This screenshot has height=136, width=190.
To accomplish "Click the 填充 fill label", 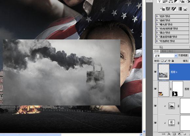I will (x=185, y=61).
